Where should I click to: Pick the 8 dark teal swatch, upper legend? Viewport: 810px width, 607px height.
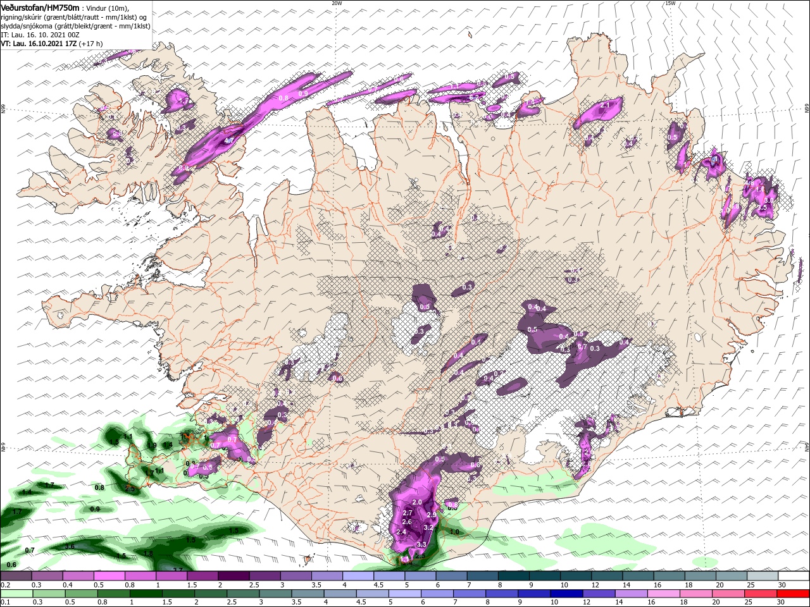(x=513, y=576)
